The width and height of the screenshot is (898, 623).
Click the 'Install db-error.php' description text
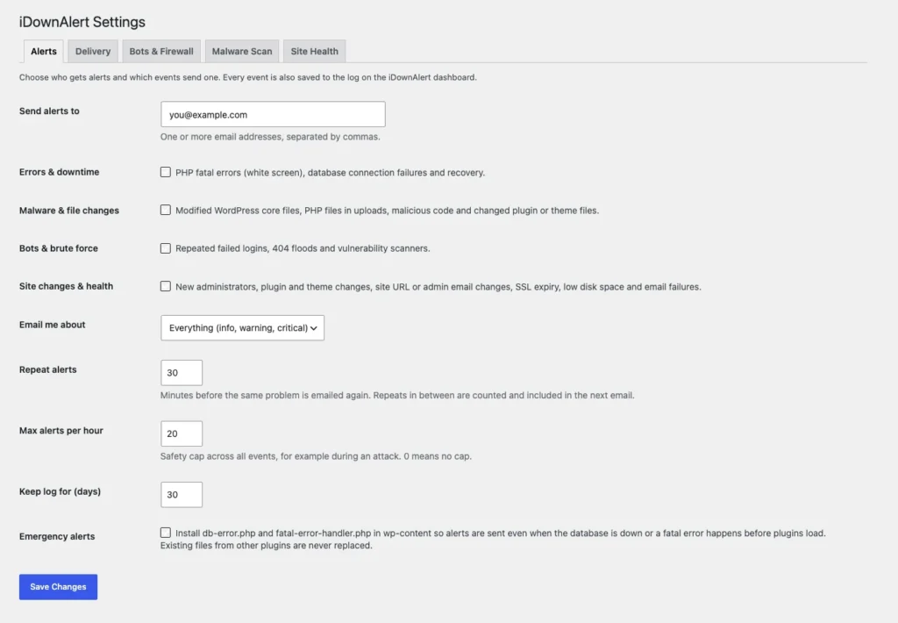pyautogui.click(x=501, y=533)
